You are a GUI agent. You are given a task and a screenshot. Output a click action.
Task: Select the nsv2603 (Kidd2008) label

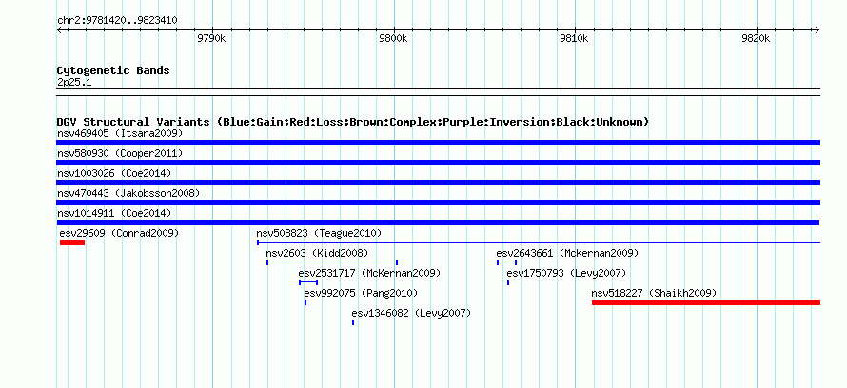(x=317, y=254)
